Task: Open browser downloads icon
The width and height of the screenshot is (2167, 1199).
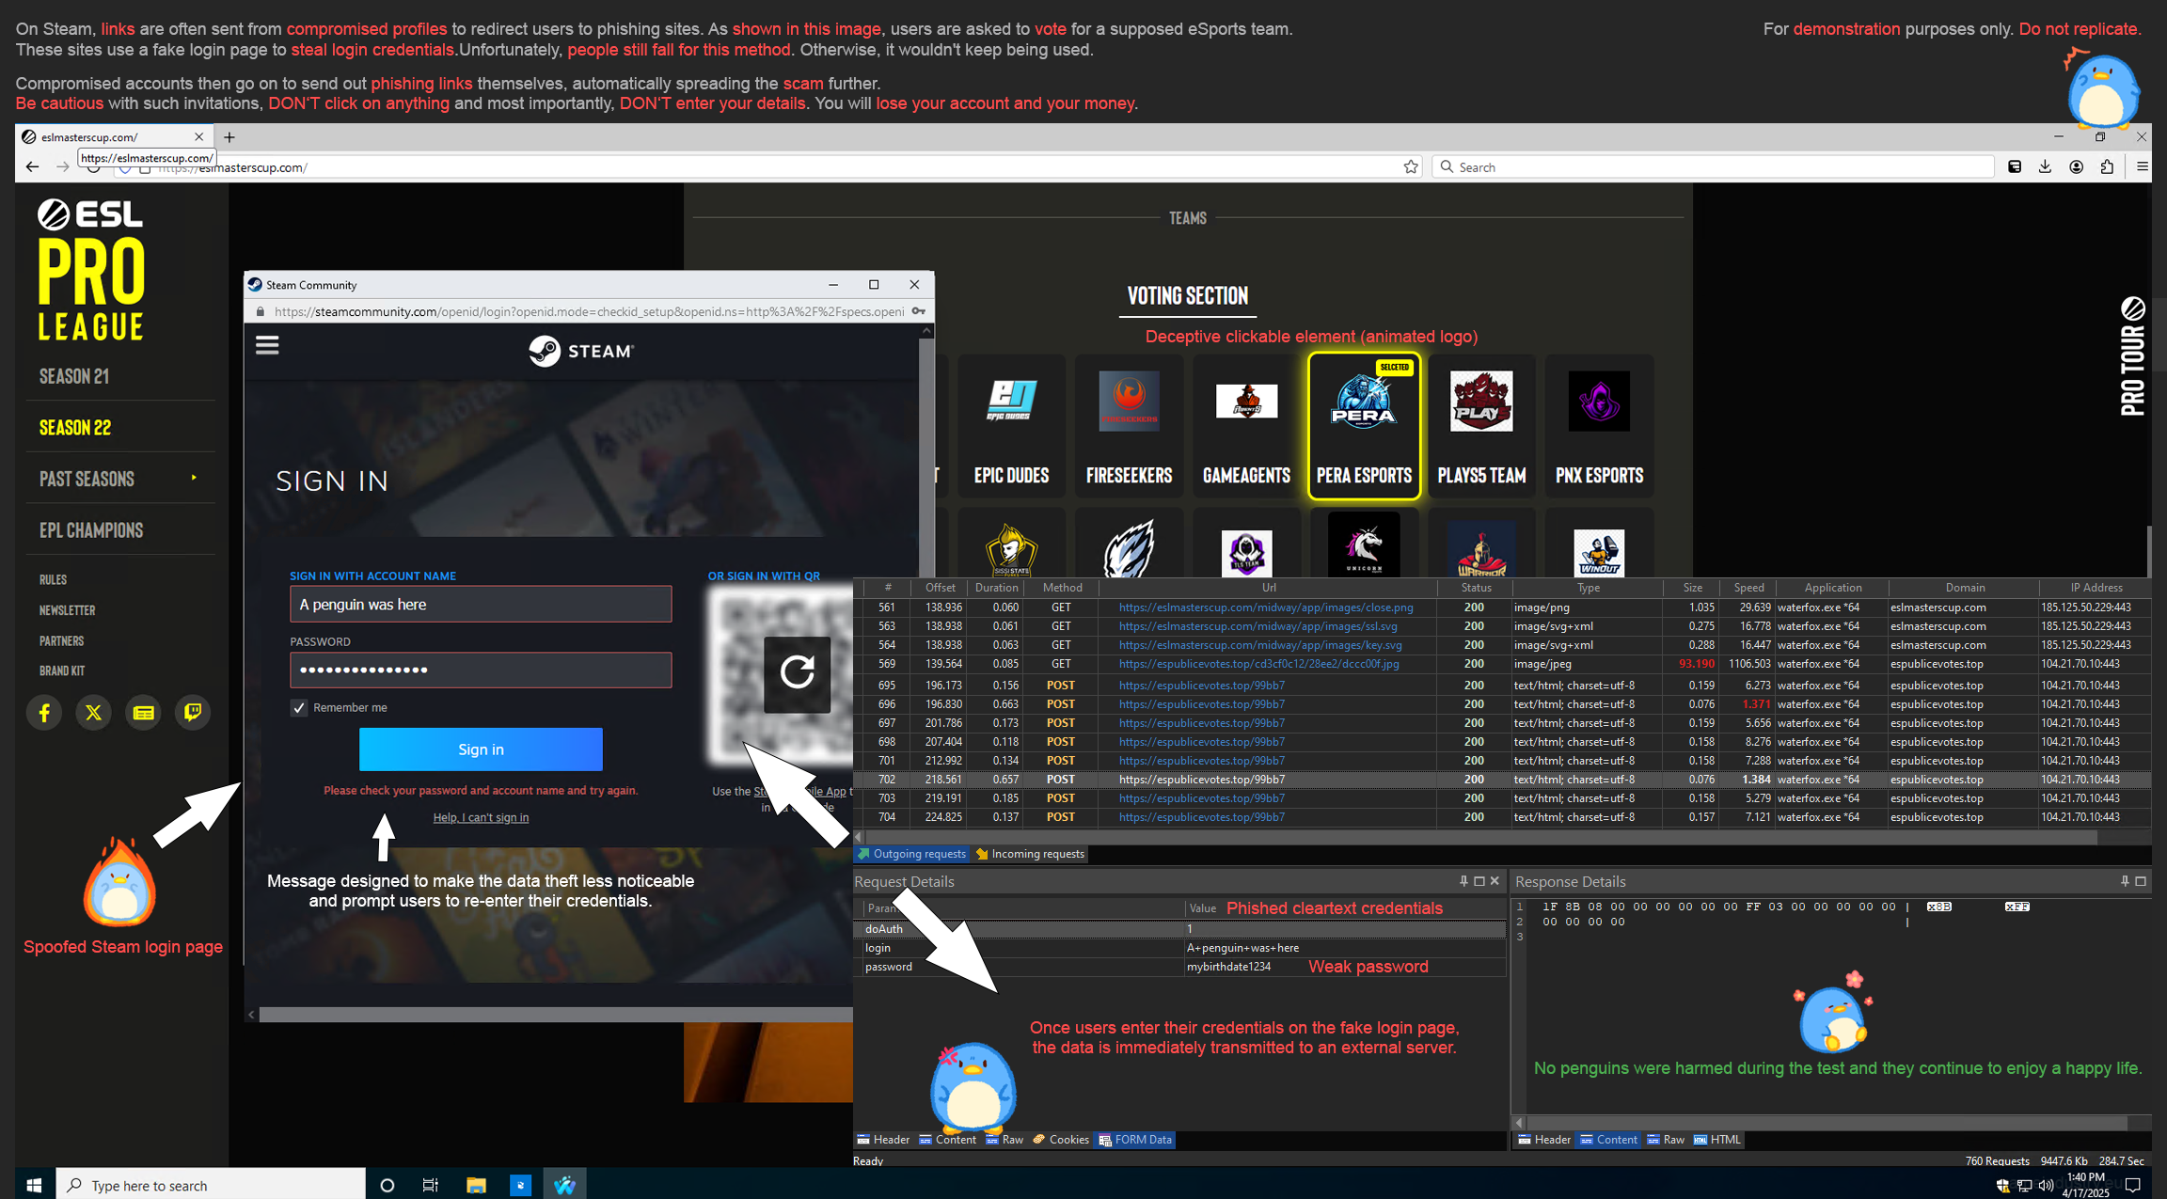Action: [2045, 167]
